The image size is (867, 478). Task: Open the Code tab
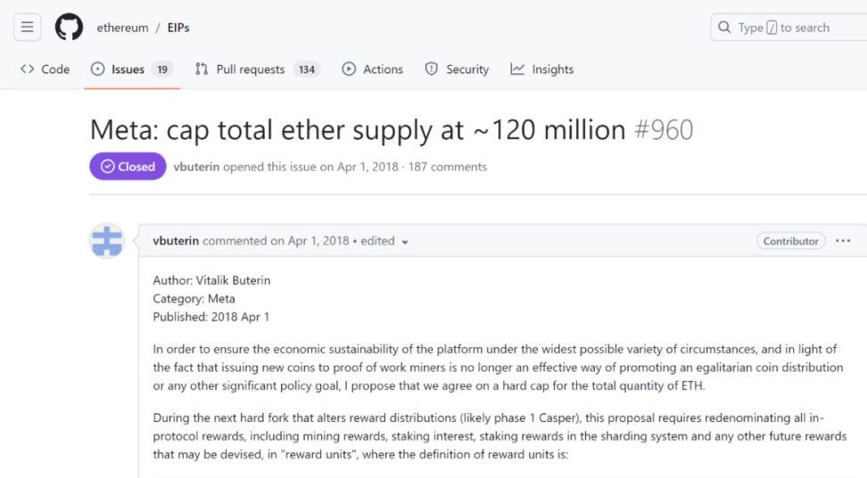coord(45,70)
